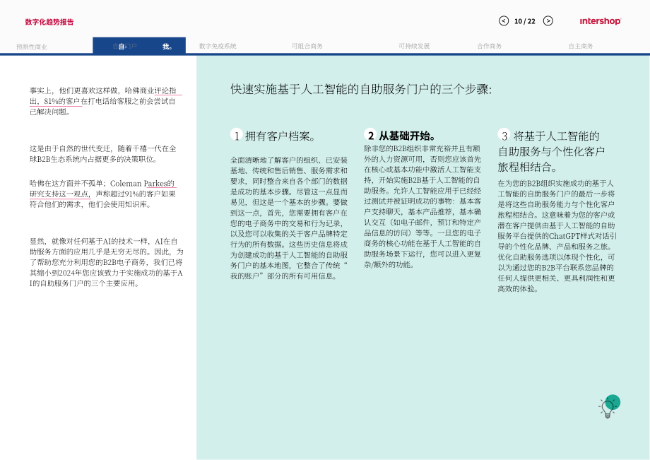Switch to the 数字免疫系统 tab
This screenshot has width=650, height=460.
218,46
